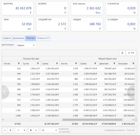Go to the first page of records
Screen dimensions: 140x135
tap(5, 130)
